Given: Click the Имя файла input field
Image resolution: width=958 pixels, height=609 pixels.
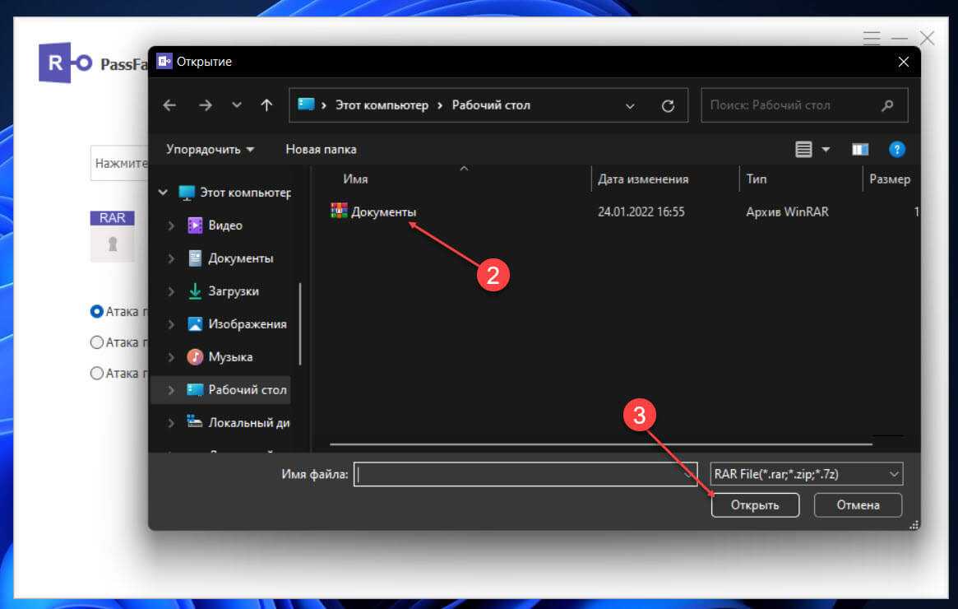Looking at the screenshot, I should click(x=518, y=474).
